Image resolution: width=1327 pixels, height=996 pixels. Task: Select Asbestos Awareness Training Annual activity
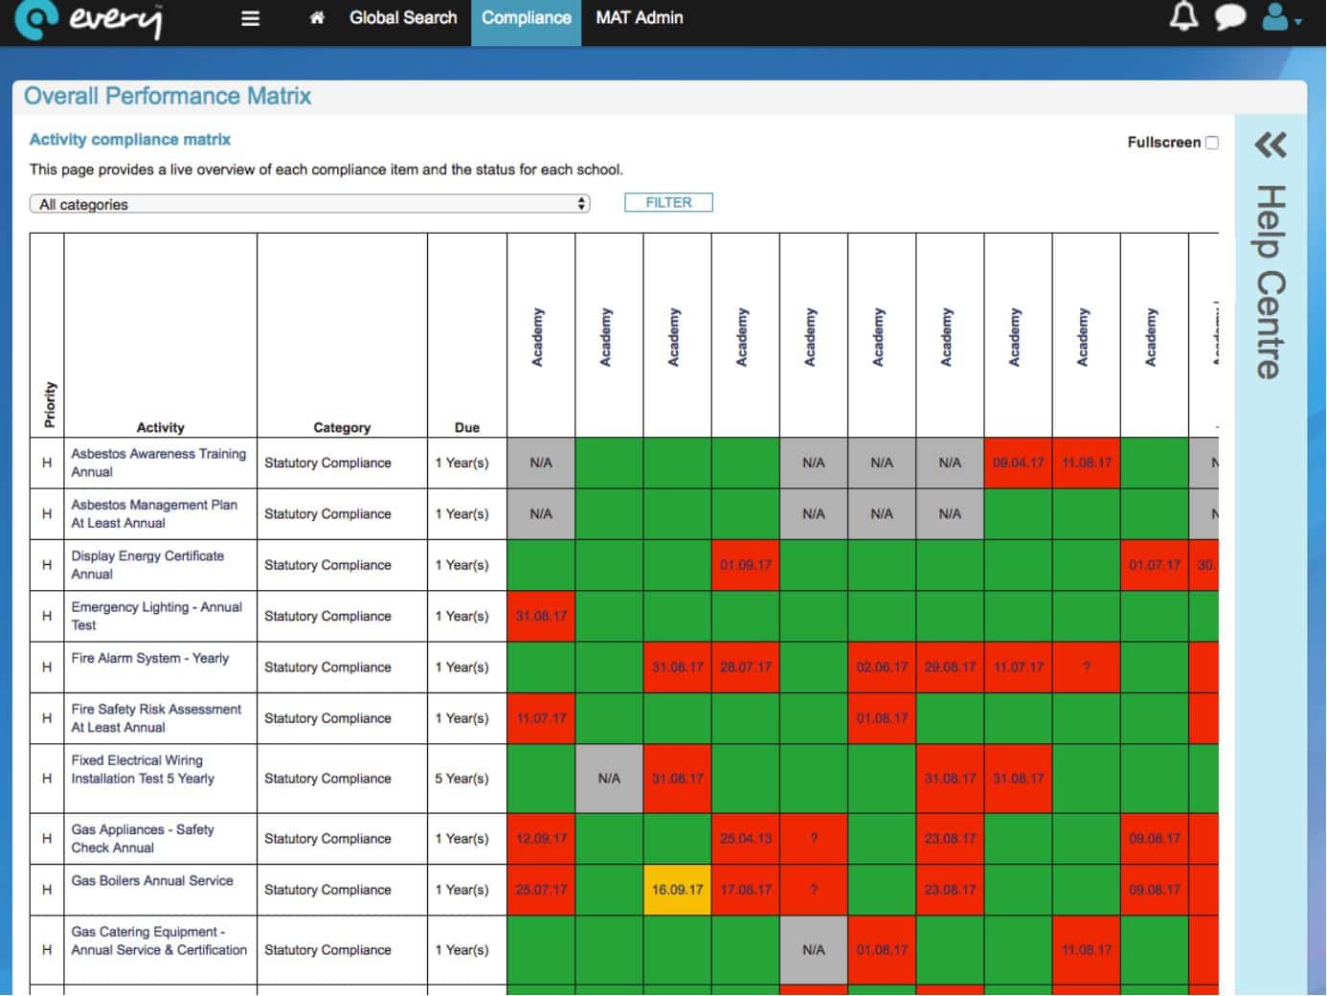(158, 463)
